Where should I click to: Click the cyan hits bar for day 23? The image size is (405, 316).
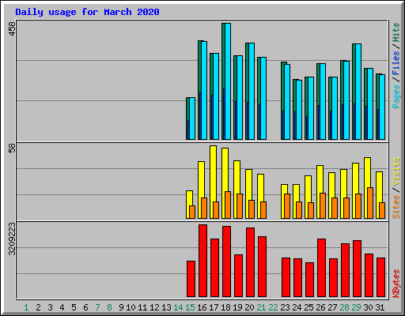pyautogui.click(x=287, y=102)
